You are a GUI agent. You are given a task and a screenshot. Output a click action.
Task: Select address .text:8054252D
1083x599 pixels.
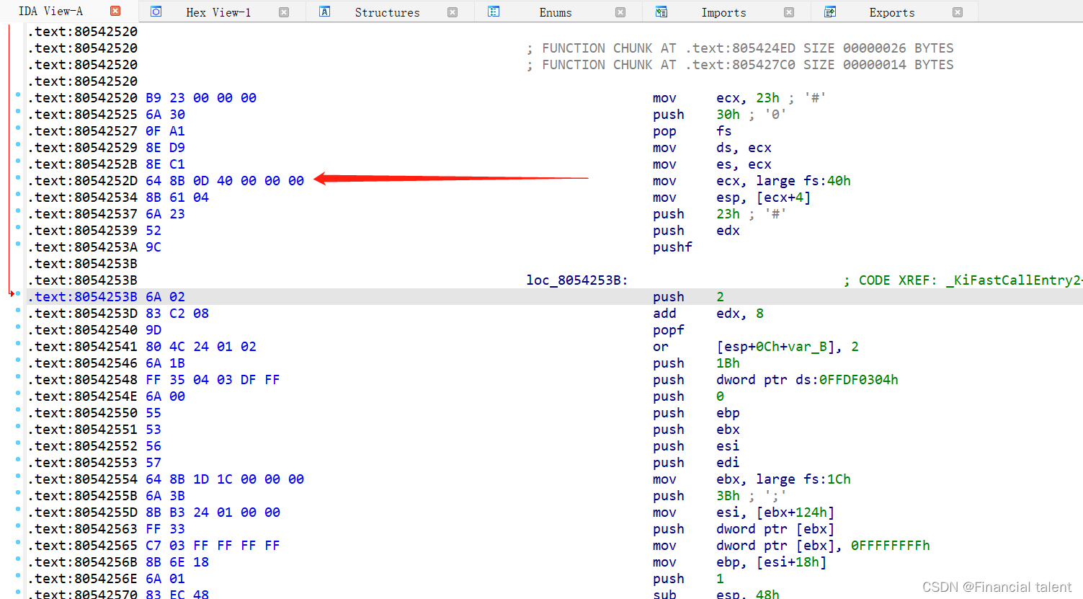[82, 181]
